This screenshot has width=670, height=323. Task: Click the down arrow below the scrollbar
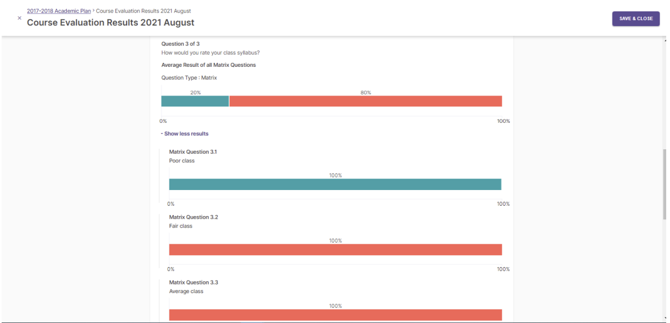coord(666,319)
